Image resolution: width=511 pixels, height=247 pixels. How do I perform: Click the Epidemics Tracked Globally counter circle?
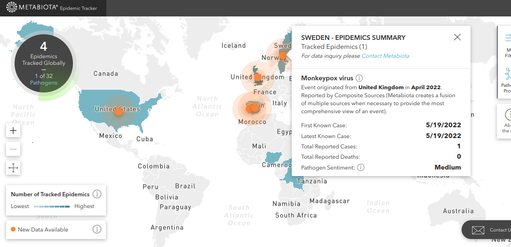(44, 63)
